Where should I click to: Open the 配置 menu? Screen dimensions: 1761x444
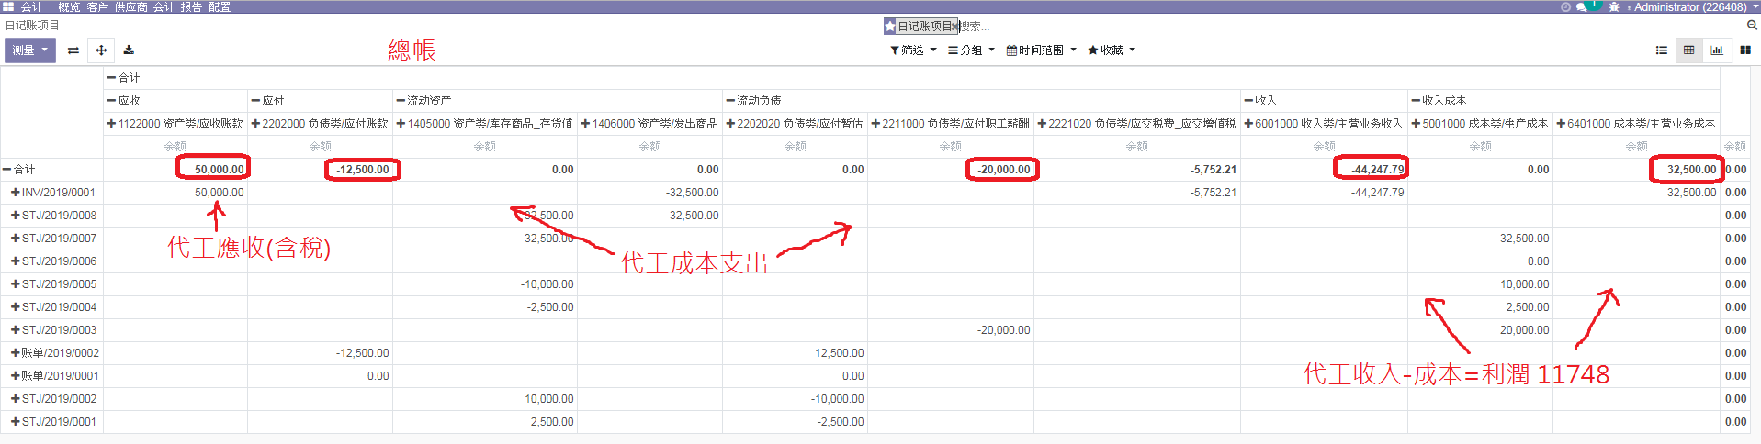pyautogui.click(x=220, y=6)
